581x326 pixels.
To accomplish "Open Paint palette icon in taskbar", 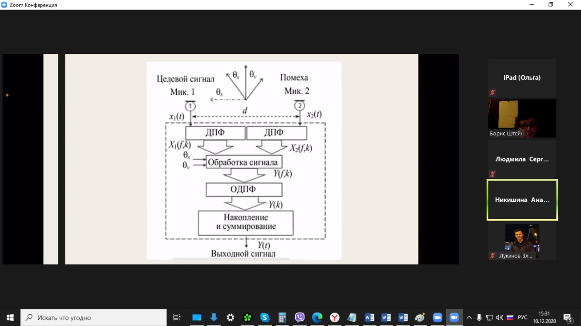I will click(x=420, y=317).
